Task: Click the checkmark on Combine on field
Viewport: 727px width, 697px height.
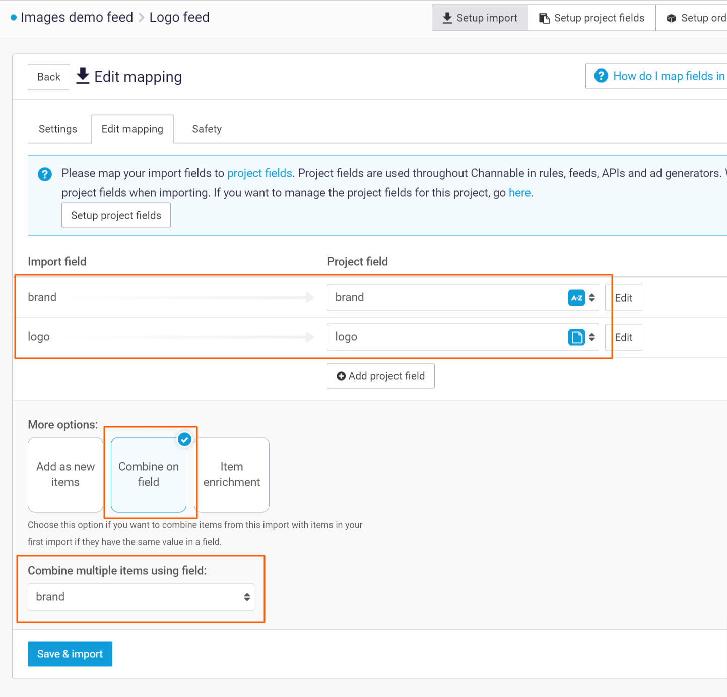Action: (x=184, y=439)
